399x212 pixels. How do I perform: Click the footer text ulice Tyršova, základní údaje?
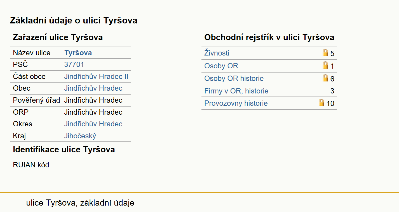click(80, 203)
